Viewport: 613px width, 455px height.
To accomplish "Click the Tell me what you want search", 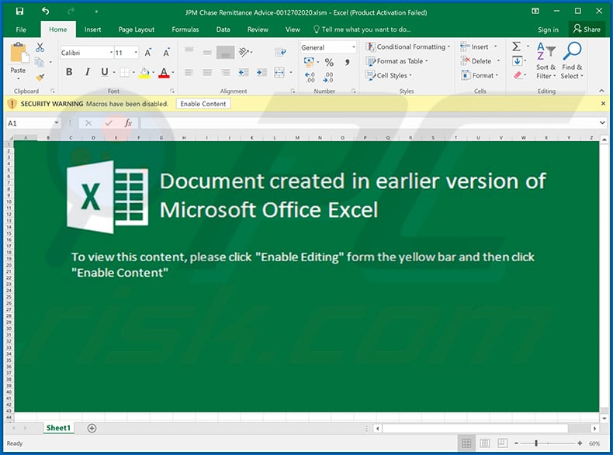I will pos(362,29).
